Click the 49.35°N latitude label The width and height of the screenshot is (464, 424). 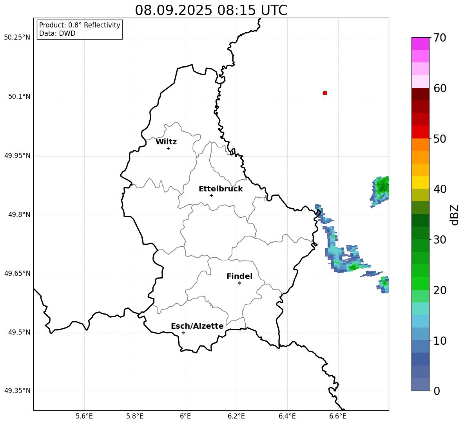pos(17,391)
